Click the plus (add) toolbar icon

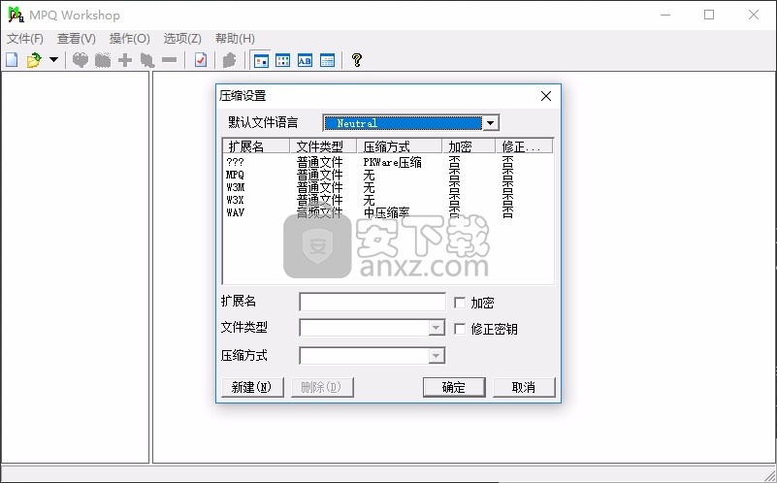click(x=125, y=60)
